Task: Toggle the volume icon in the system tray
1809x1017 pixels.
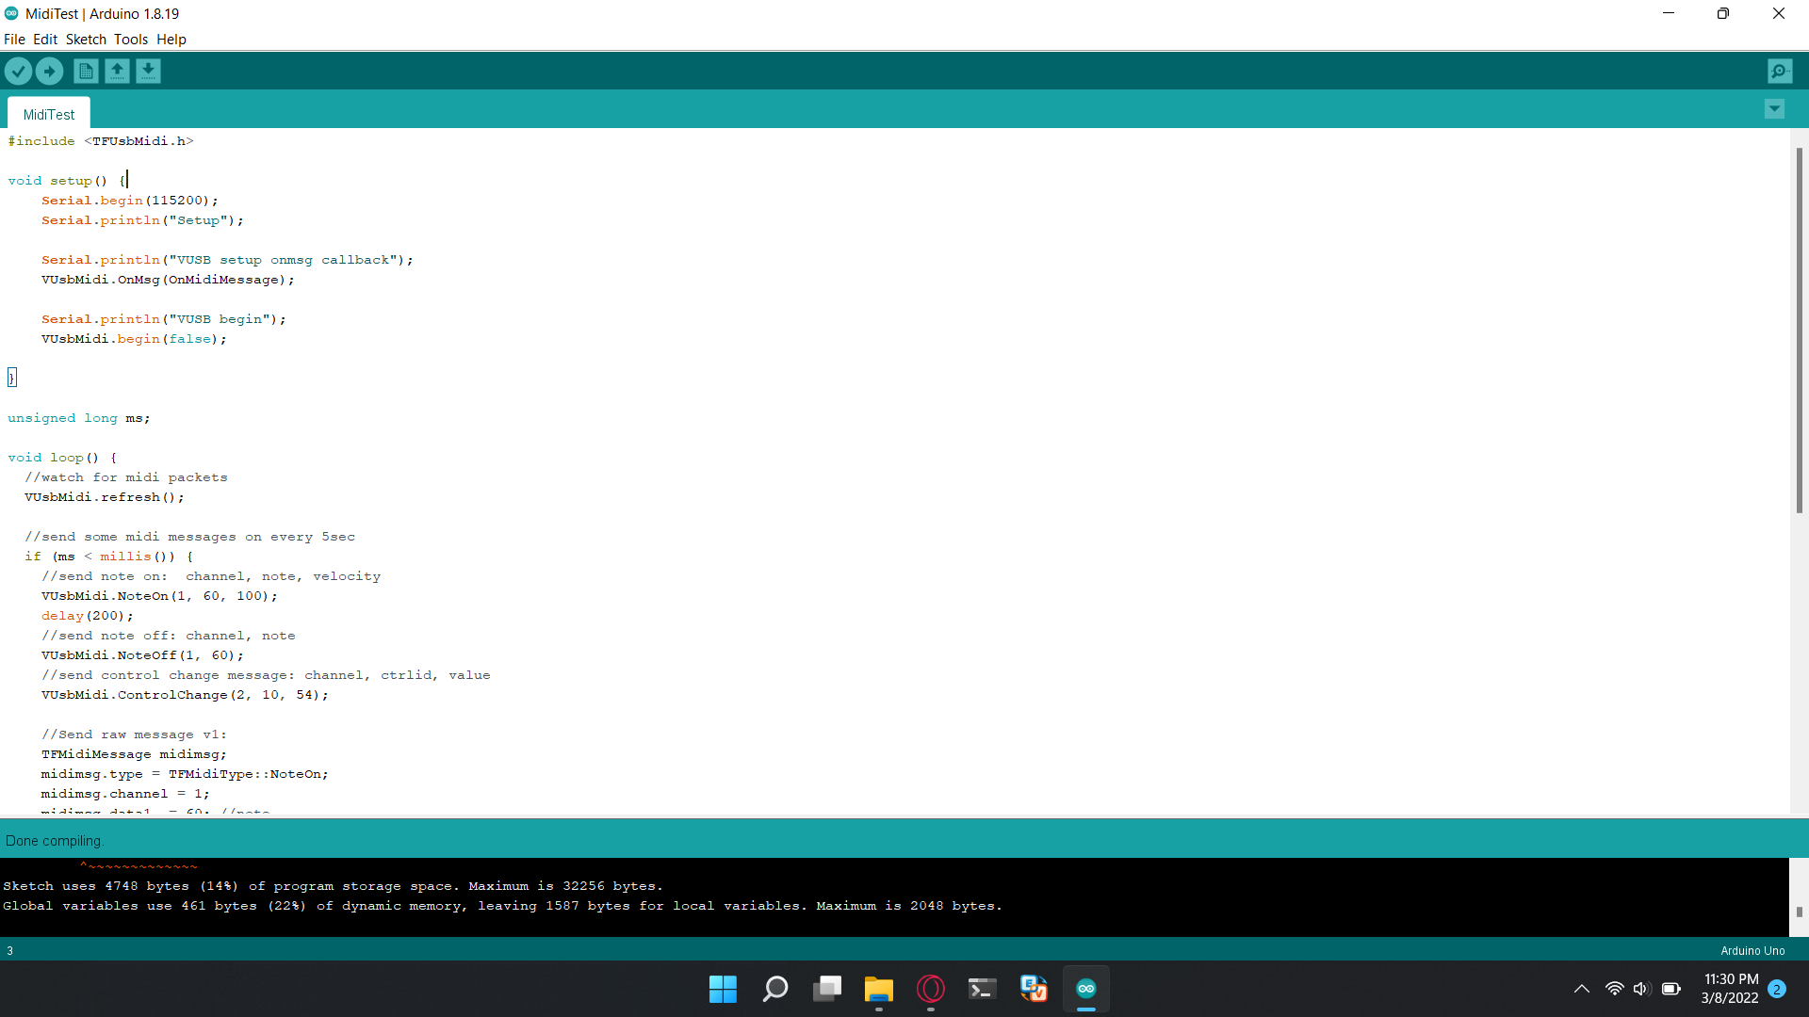Action: point(1642,989)
